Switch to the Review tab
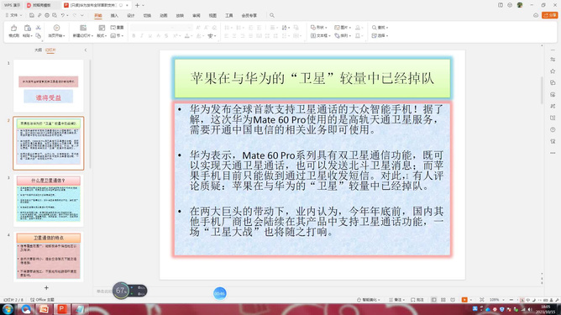The height and width of the screenshot is (315, 561). pos(197,15)
